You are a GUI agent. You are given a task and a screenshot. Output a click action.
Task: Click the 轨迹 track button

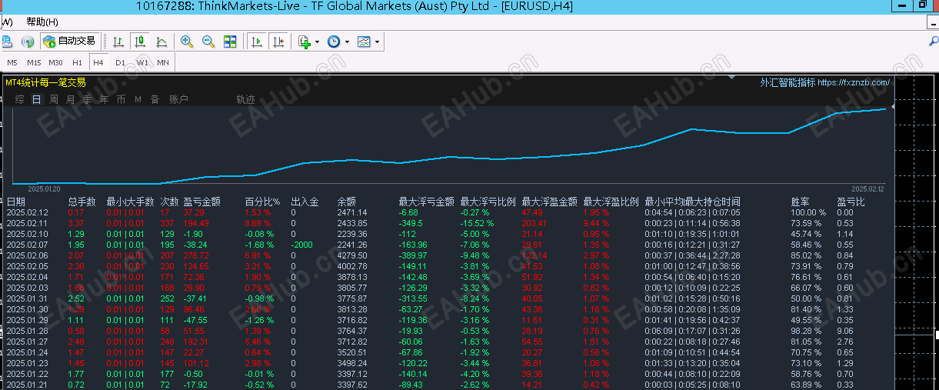[x=246, y=99]
